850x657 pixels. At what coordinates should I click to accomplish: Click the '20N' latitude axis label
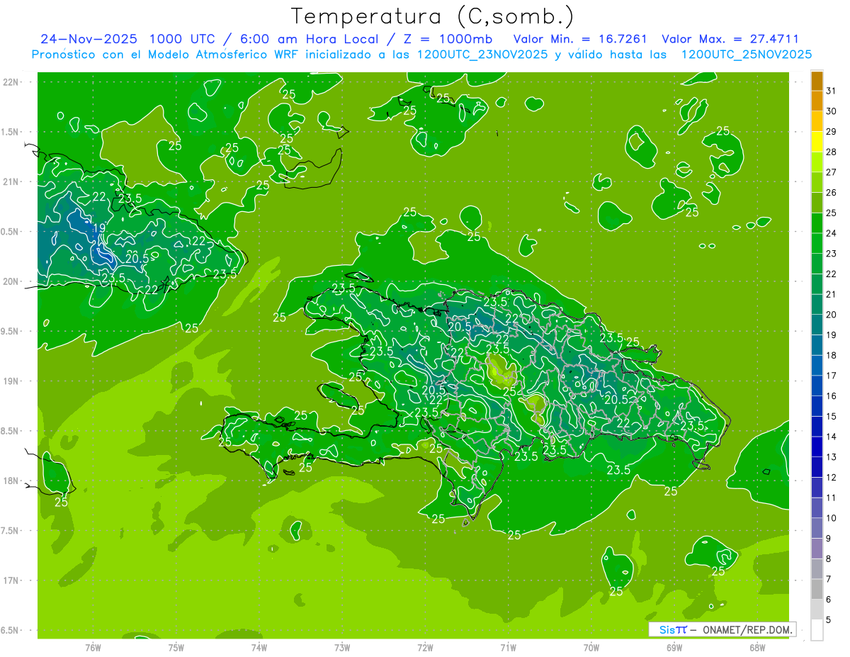pos(11,281)
